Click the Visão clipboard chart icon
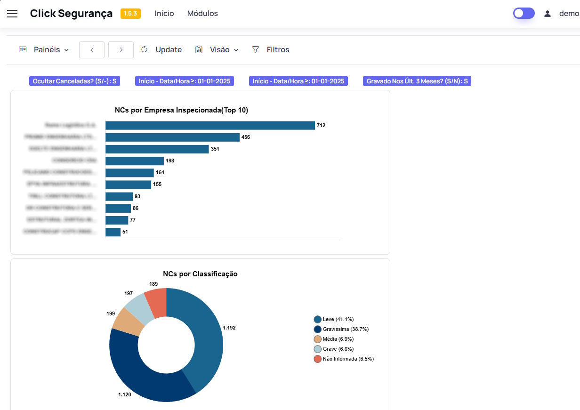This screenshot has height=410, width=580. coord(199,49)
